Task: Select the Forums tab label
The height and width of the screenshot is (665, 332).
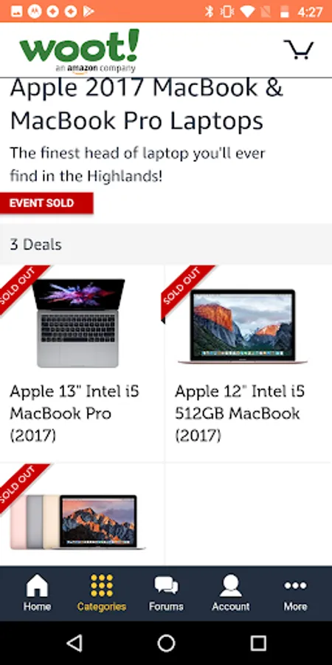Action: (166, 607)
